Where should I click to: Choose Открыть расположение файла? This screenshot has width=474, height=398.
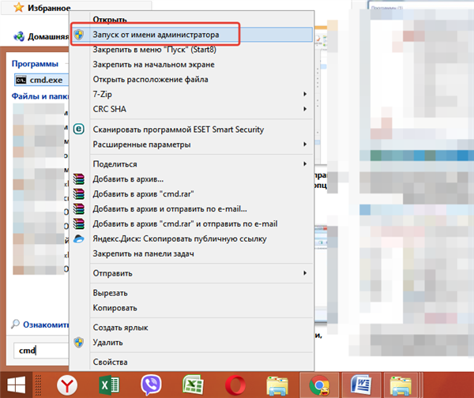point(192,79)
